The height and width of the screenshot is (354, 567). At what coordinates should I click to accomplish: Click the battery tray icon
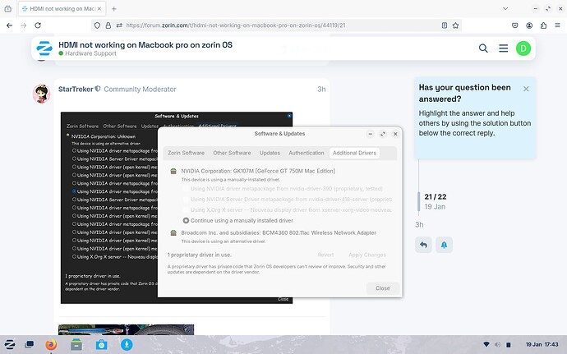(x=508, y=345)
